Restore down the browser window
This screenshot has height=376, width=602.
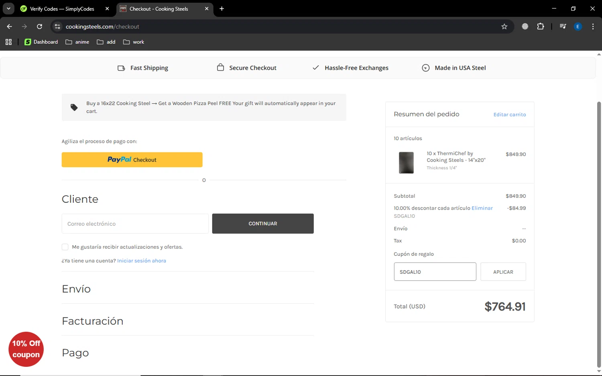[573, 8]
